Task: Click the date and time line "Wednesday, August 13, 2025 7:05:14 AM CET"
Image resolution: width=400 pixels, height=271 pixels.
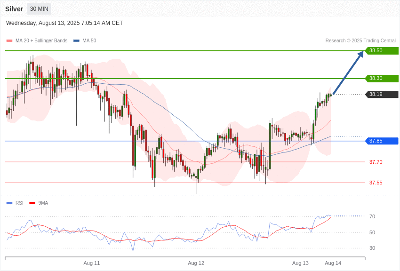Action: click(x=64, y=23)
